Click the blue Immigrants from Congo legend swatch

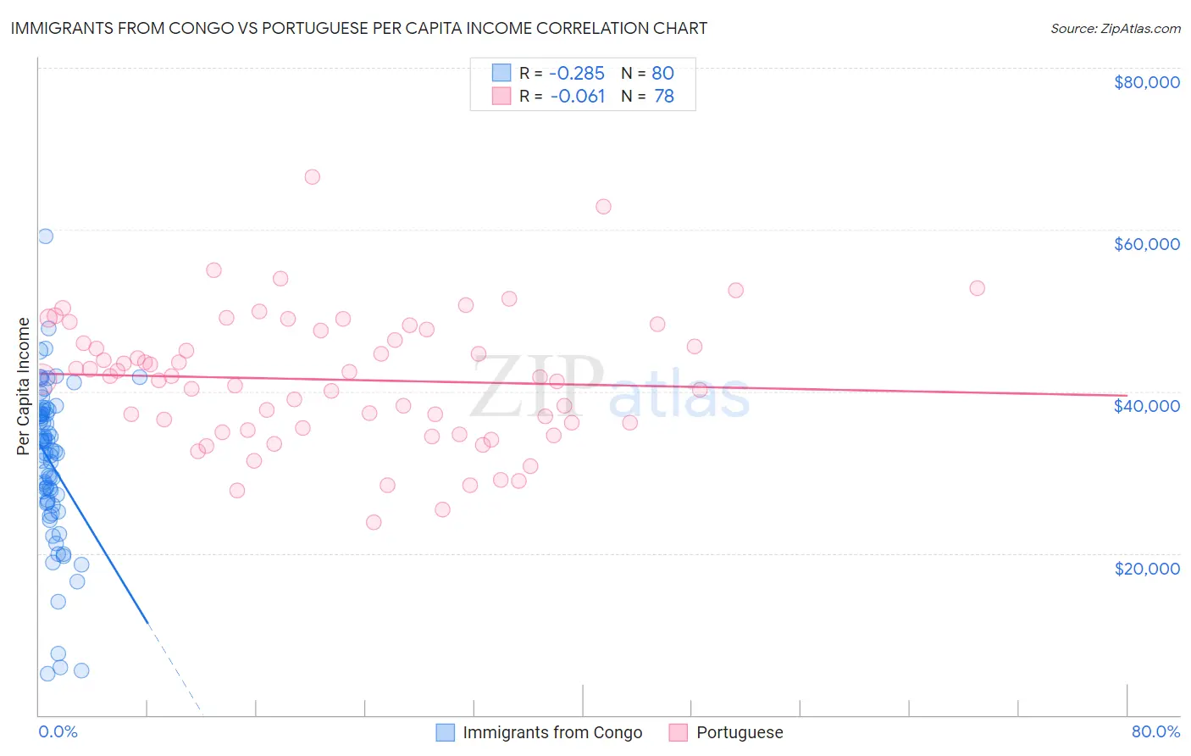coord(446,732)
